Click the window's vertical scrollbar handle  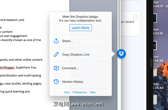pos(151,63)
